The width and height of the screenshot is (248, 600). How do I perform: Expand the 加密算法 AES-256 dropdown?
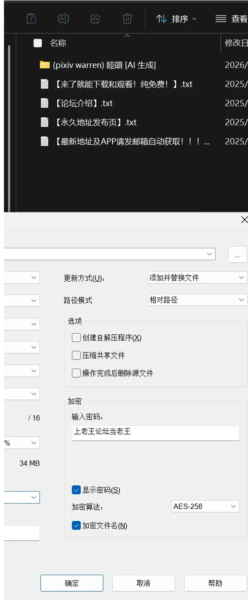coord(205,506)
